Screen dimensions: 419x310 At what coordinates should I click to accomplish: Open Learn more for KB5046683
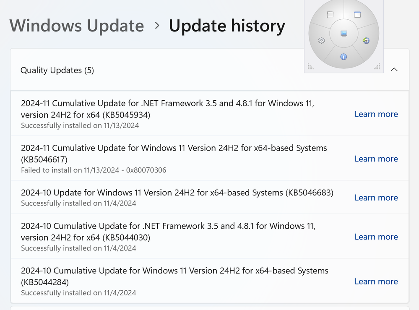click(x=376, y=198)
